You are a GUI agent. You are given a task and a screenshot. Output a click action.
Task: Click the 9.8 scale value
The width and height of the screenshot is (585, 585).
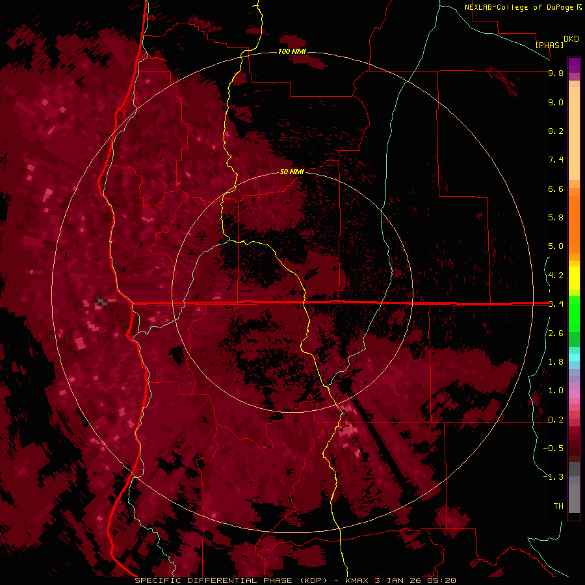click(556, 73)
